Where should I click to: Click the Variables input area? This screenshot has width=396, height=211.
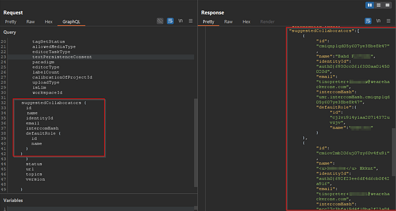tap(101, 209)
